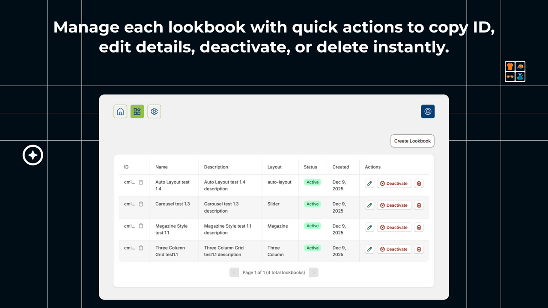Open the settings gear icon

click(155, 112)
